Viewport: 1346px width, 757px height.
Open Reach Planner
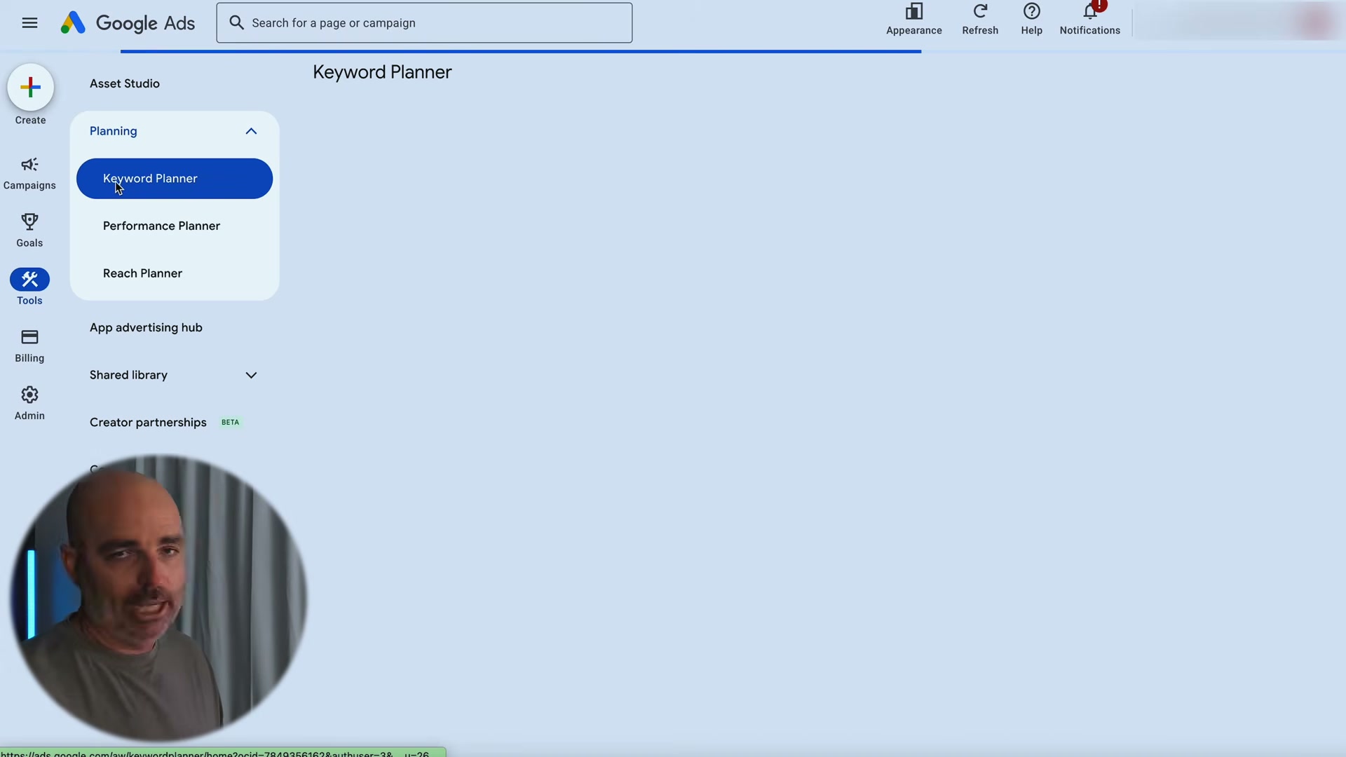[x=142, y=273]
